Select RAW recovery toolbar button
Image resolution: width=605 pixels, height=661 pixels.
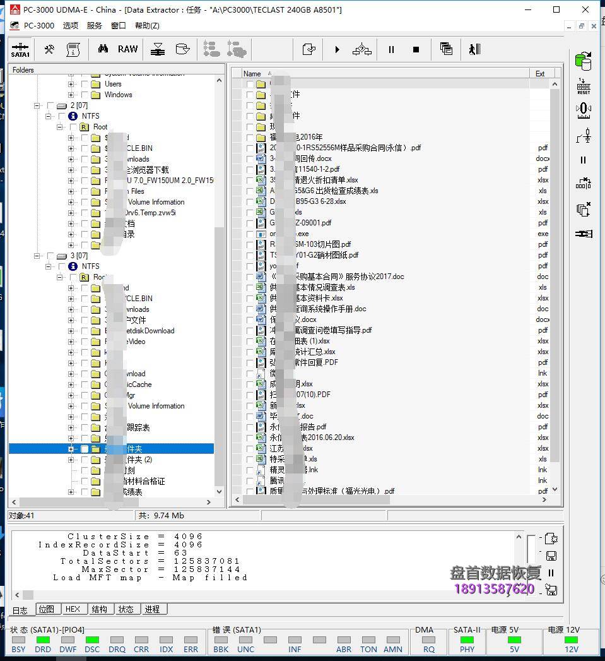127,49
